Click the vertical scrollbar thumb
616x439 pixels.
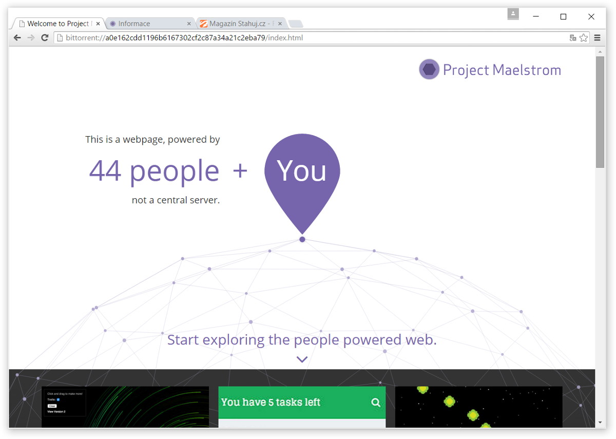(600, 112)
